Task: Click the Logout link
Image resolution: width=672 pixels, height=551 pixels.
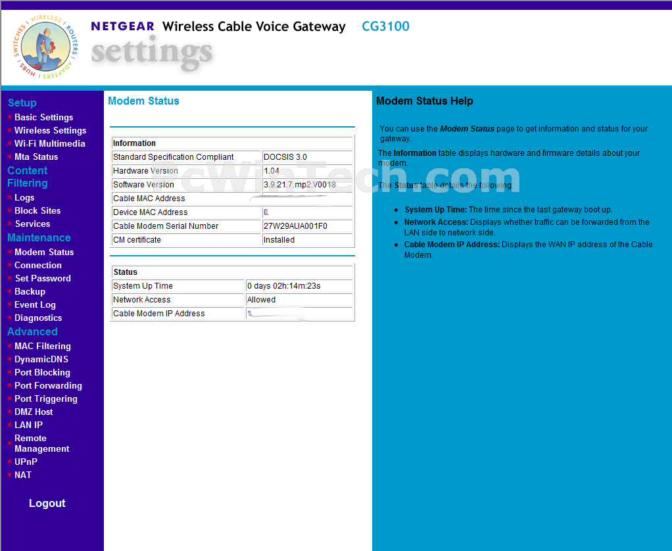Action: [x=47, y=504]
